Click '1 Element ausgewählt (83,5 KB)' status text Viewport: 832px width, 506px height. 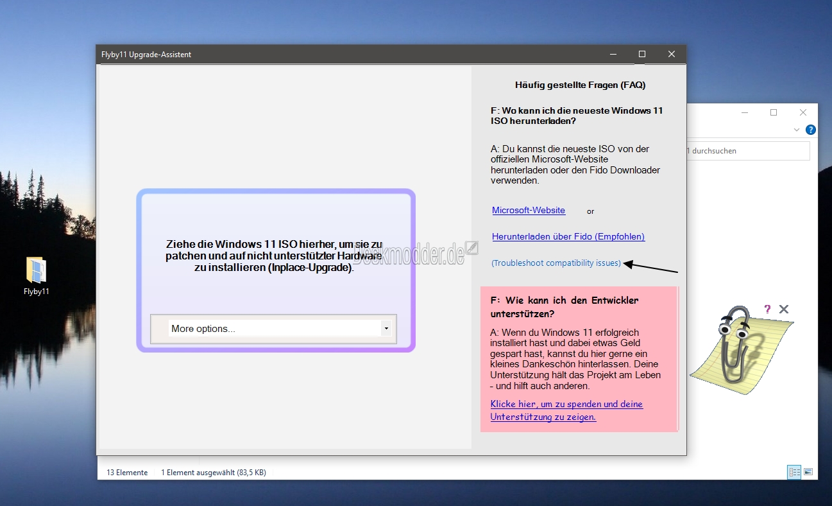[214, 473]
